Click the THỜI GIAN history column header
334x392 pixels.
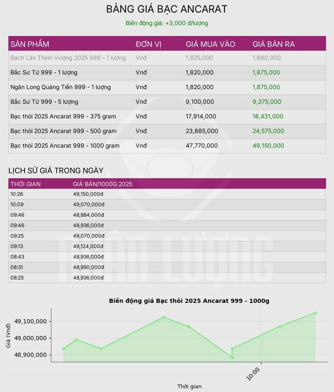(26, 184)
